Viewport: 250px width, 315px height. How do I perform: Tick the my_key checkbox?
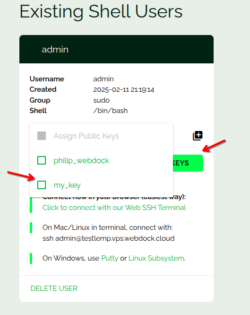point(42,185)
